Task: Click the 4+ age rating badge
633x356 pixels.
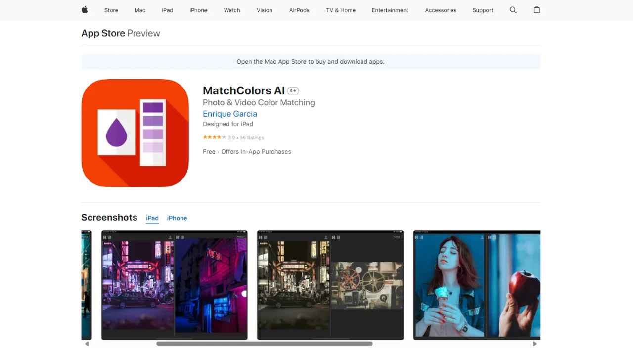Action: pyautogui.click(x=293, y=91)
